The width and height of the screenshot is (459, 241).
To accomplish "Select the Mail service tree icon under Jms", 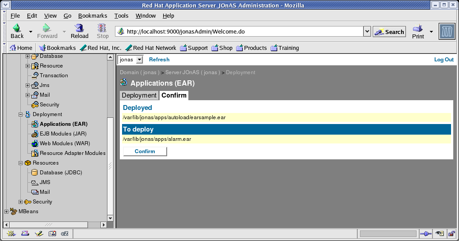I will click(x=35, y=94).
